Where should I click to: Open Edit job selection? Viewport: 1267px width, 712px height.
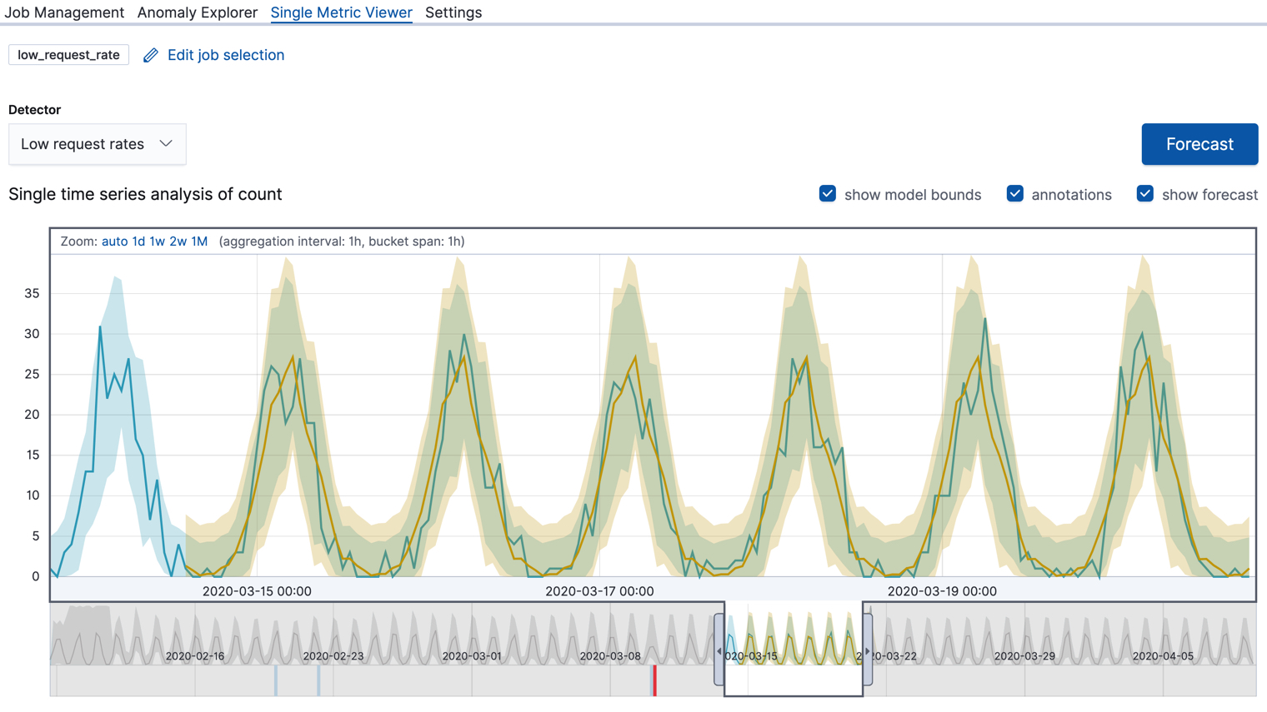point(225,55)
